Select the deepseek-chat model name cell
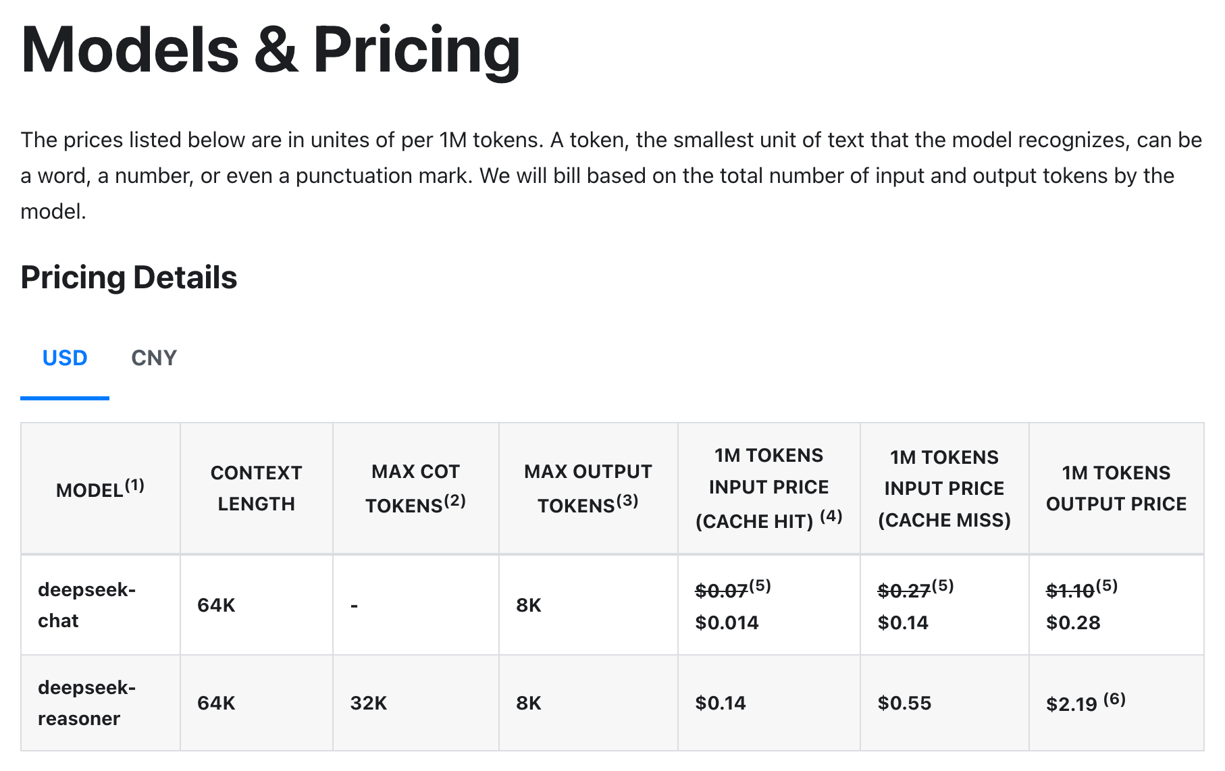 (86, 605)
